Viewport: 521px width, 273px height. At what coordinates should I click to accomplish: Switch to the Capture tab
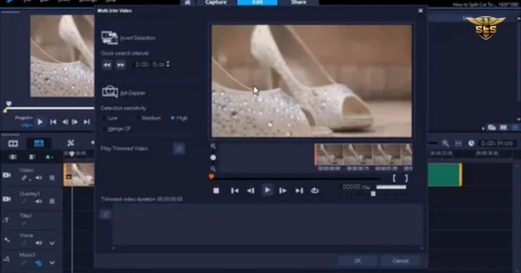coord(216,3)
